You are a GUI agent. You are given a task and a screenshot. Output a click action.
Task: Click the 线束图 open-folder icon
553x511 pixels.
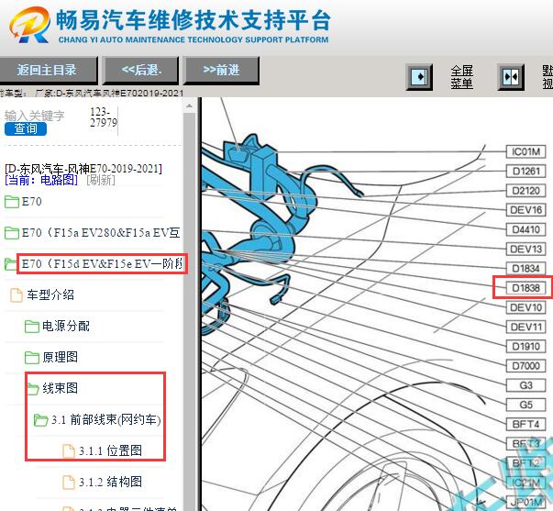pyautogui.click(x=32, y=389)
